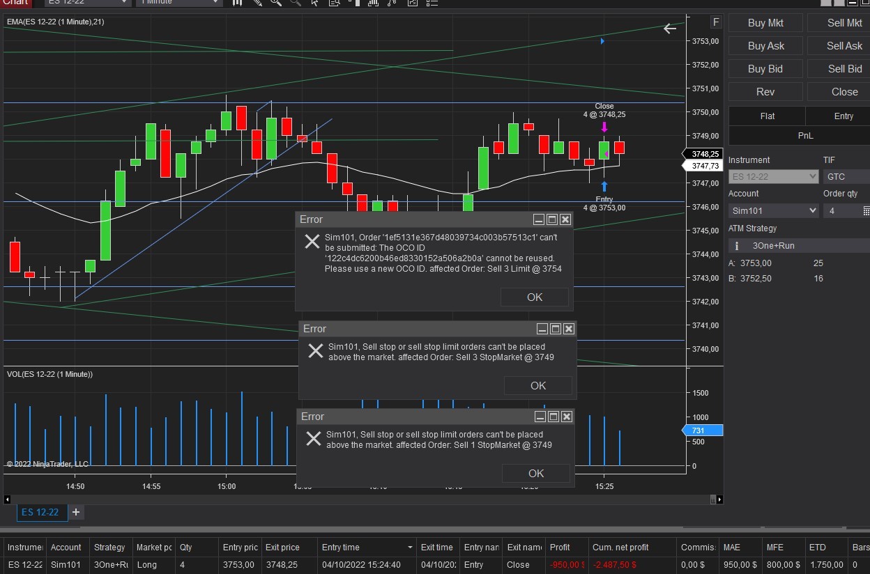Open the TIF dropdown showing GTC
Image resolution: width=870 pixels, height=574 pixels.
tap(846, 177)
